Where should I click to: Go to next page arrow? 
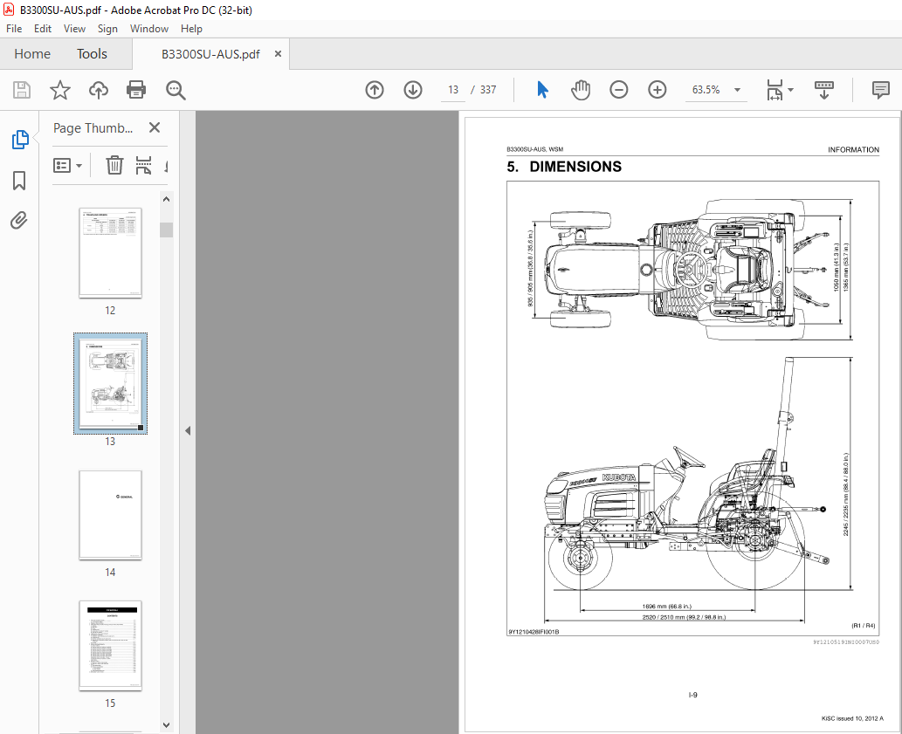413,90
